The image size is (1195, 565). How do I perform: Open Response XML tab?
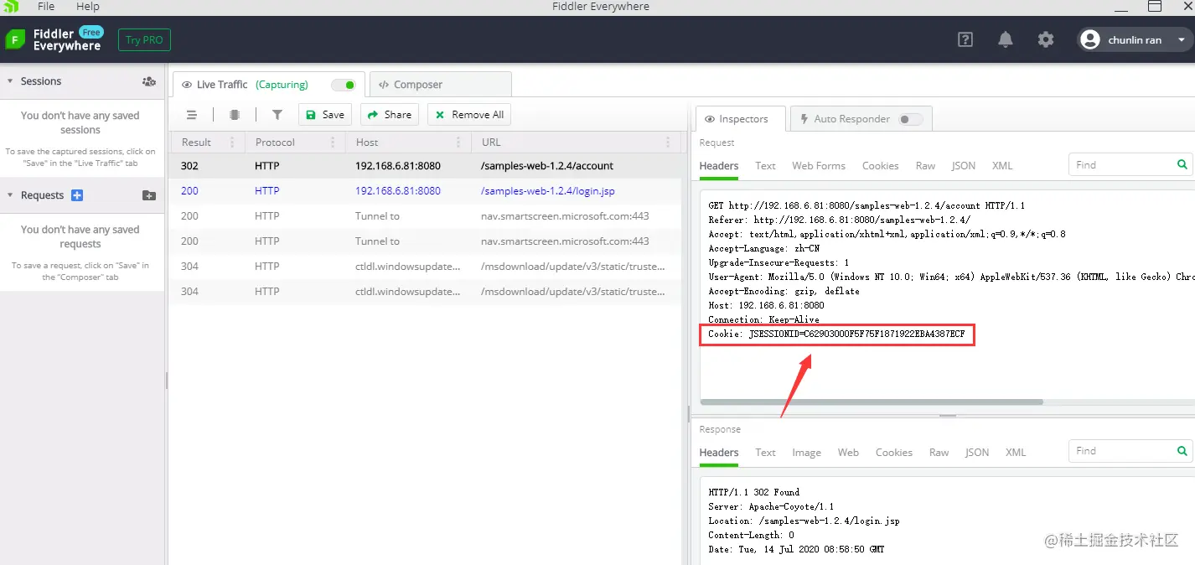(1016, 453)
